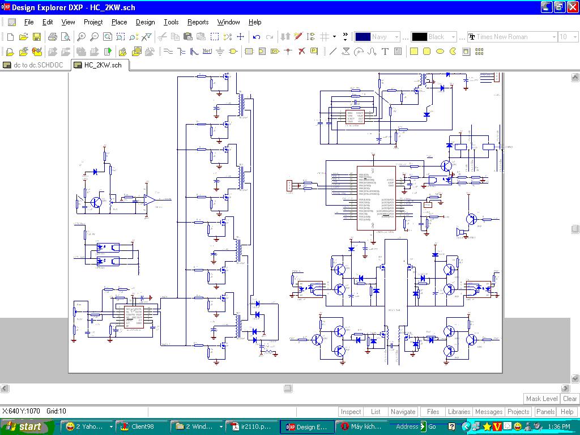This screenshot has width=580, height=435.
Task: Select the Net Label tool
Action: pyautogui.click(x=207, y=52)
